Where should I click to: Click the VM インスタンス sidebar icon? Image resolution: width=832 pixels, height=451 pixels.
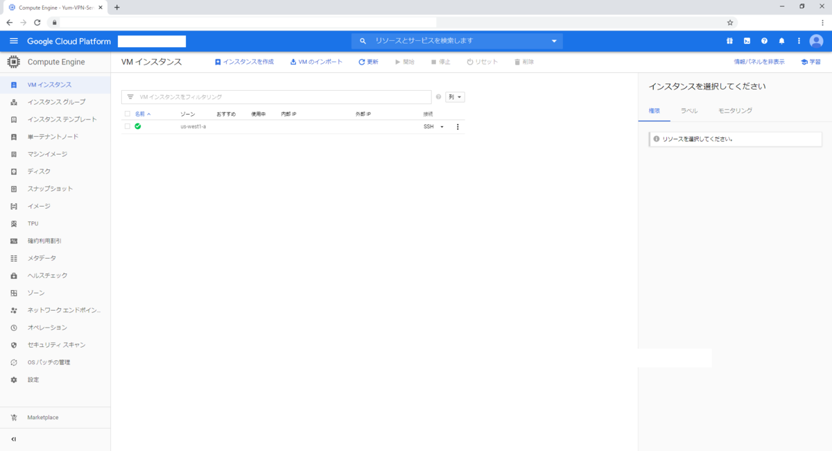[x=14, y=85]
